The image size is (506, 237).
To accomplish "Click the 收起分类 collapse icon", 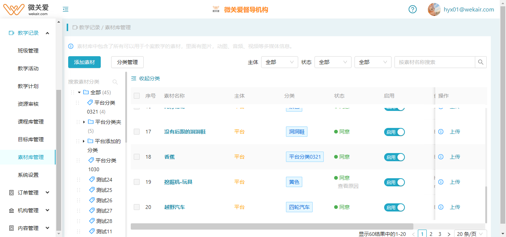I will click(x=134, y=78).
